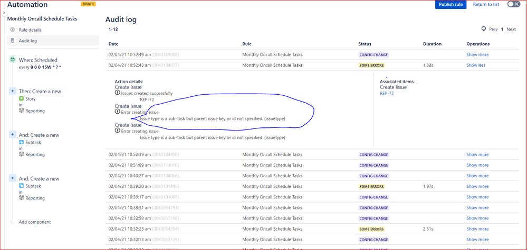Show more for the 10:40:27 am entry
This screenshot has height=250, width=527.
click(x=477, y=176)
